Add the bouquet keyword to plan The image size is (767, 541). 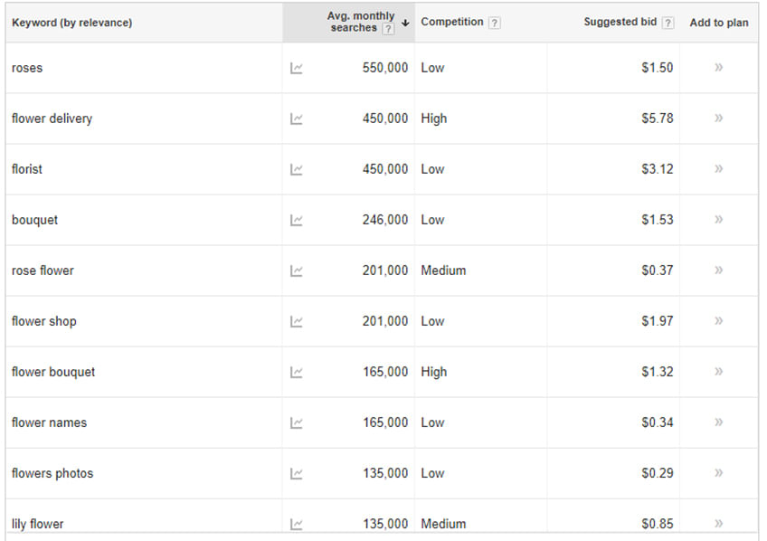[719, 220]
